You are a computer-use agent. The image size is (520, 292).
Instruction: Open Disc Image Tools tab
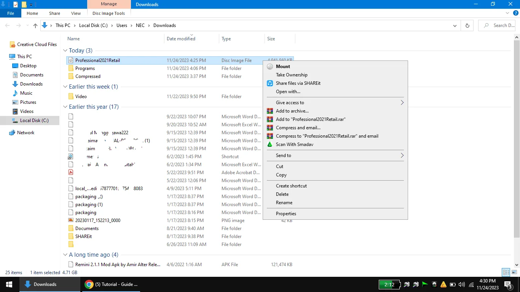(x=108, y=13)
